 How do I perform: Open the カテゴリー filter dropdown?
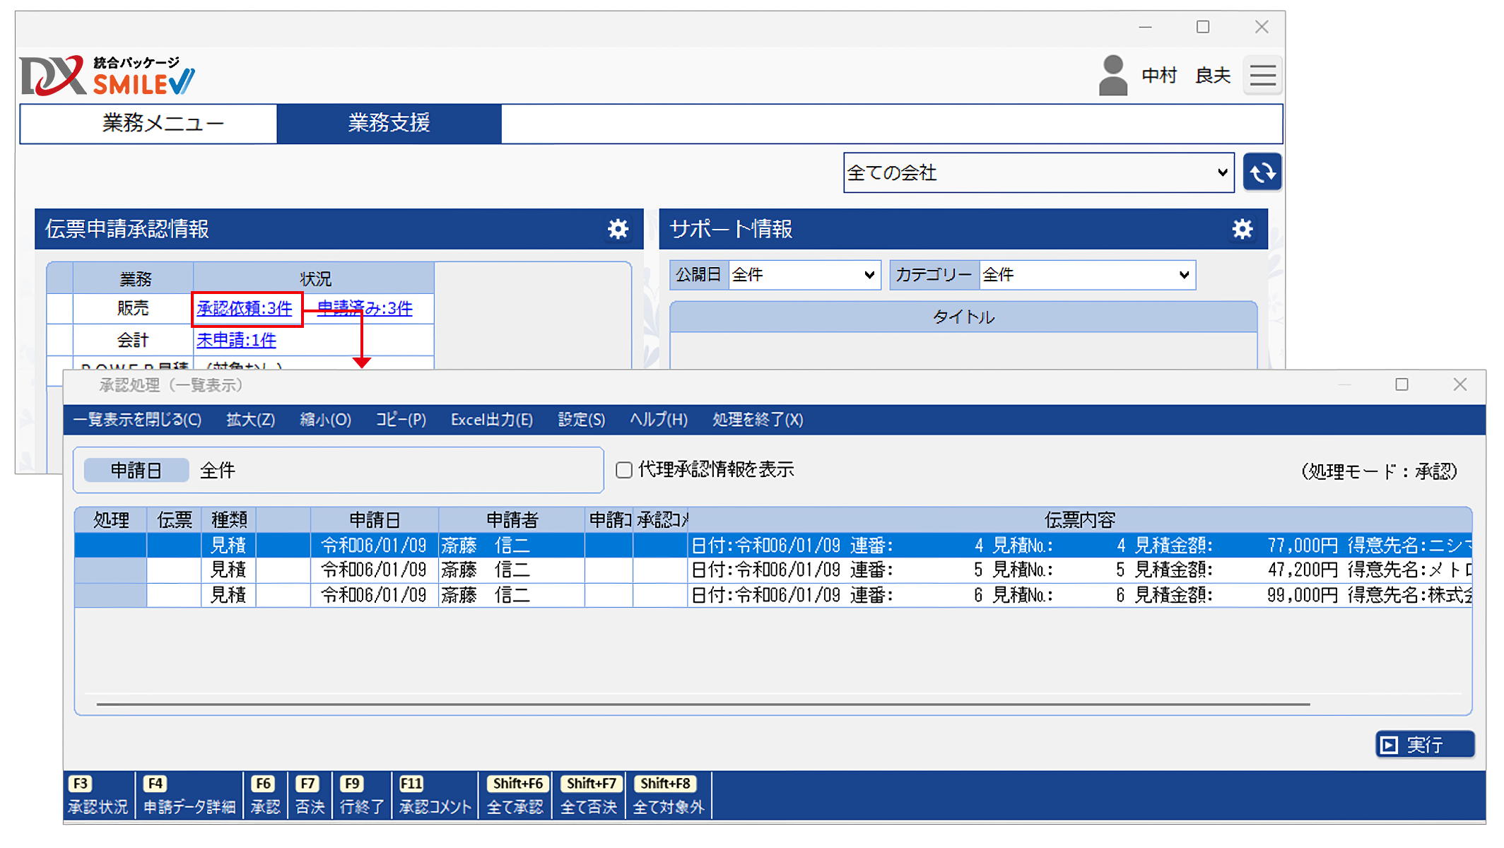tap(1086, 275)
